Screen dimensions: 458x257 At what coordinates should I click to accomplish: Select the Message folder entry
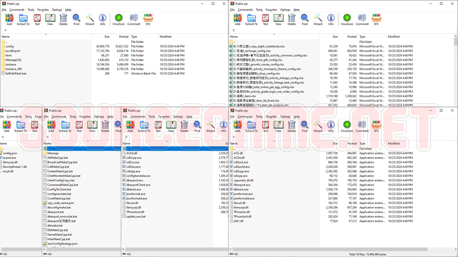[53, 153]
